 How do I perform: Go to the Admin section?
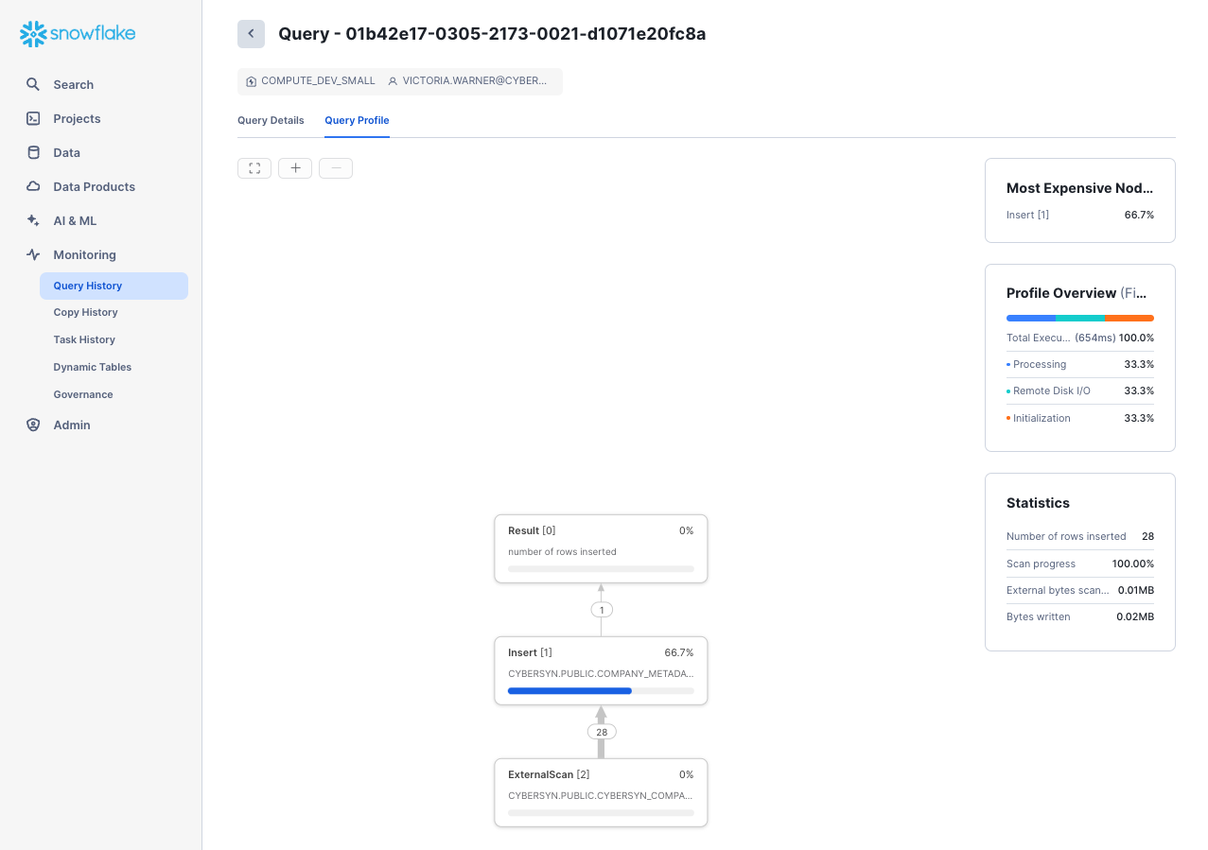pyautogui.click(x=72, y=425)
